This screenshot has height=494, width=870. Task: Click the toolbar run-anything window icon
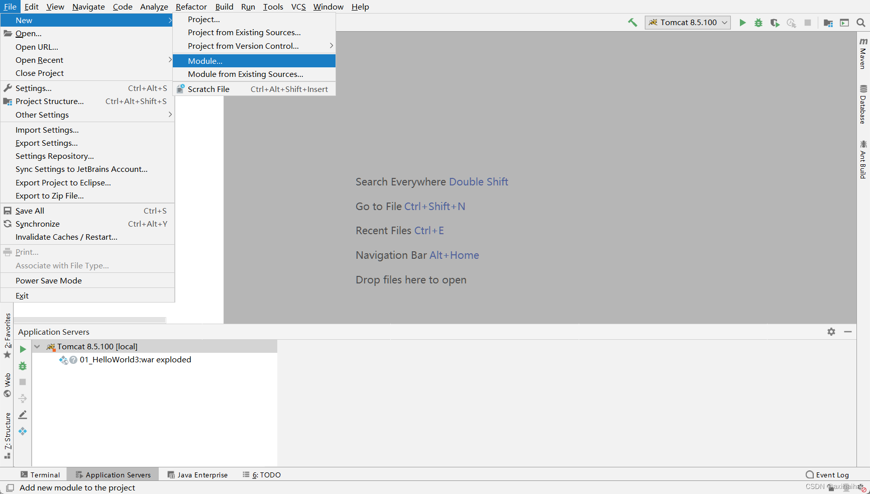tap(844, 23)
